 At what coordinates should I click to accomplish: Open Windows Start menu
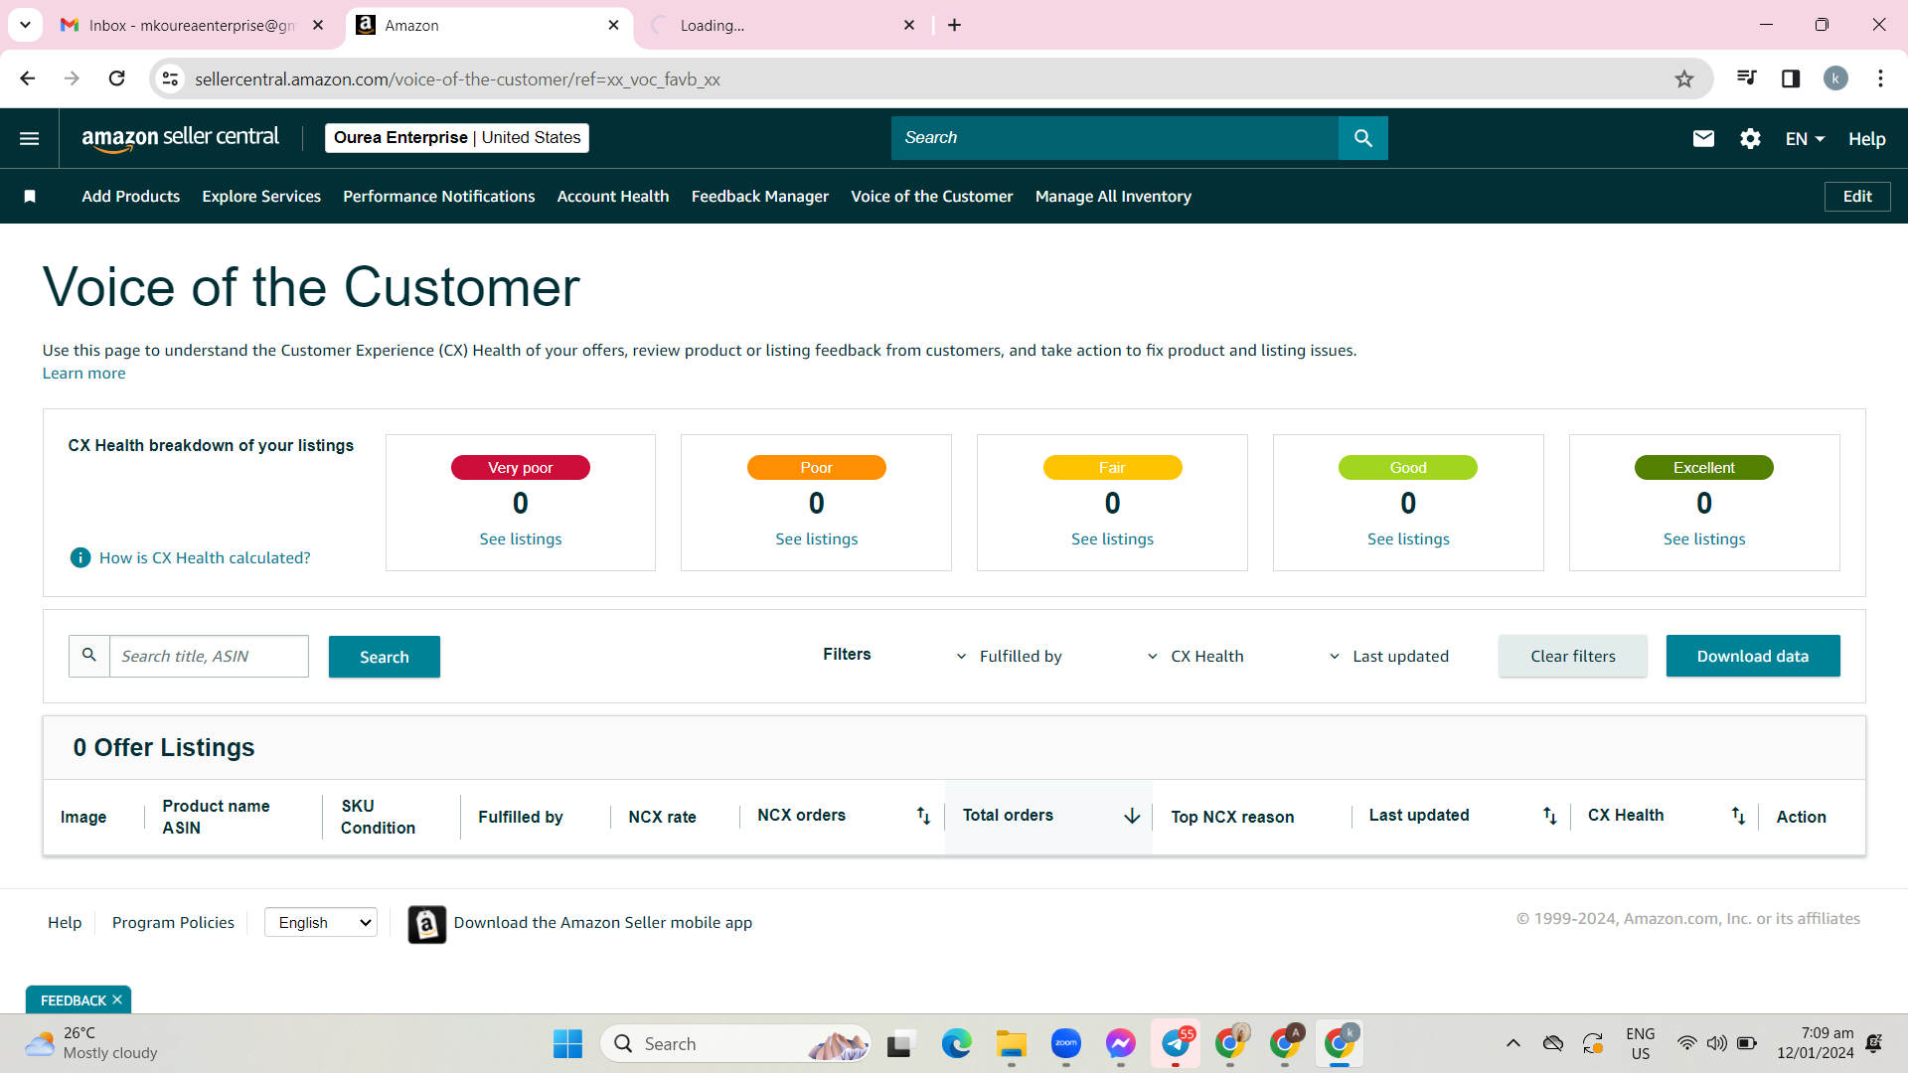coord(567,1044)
